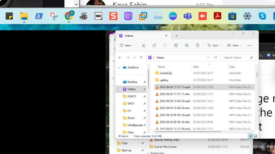Screen dimensions: 275x154
Task: Click the Share icon in Explorer toolbar
Action: (187, 45)
